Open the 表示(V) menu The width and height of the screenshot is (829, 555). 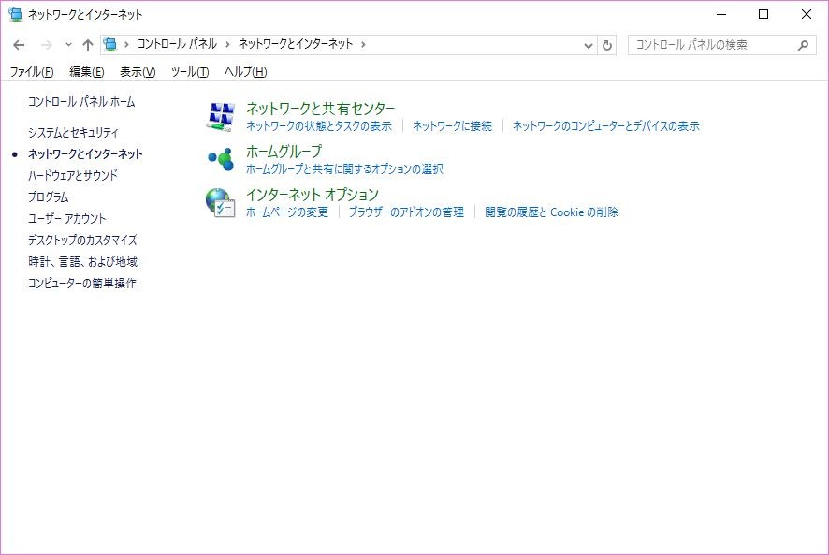(x=138, y=72)
